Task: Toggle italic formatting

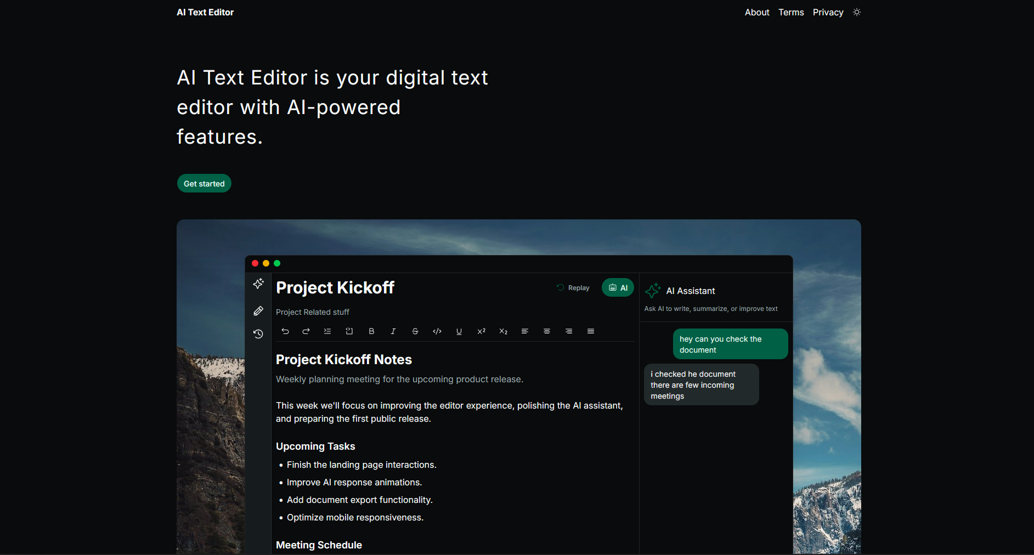Action: [393, 331]
